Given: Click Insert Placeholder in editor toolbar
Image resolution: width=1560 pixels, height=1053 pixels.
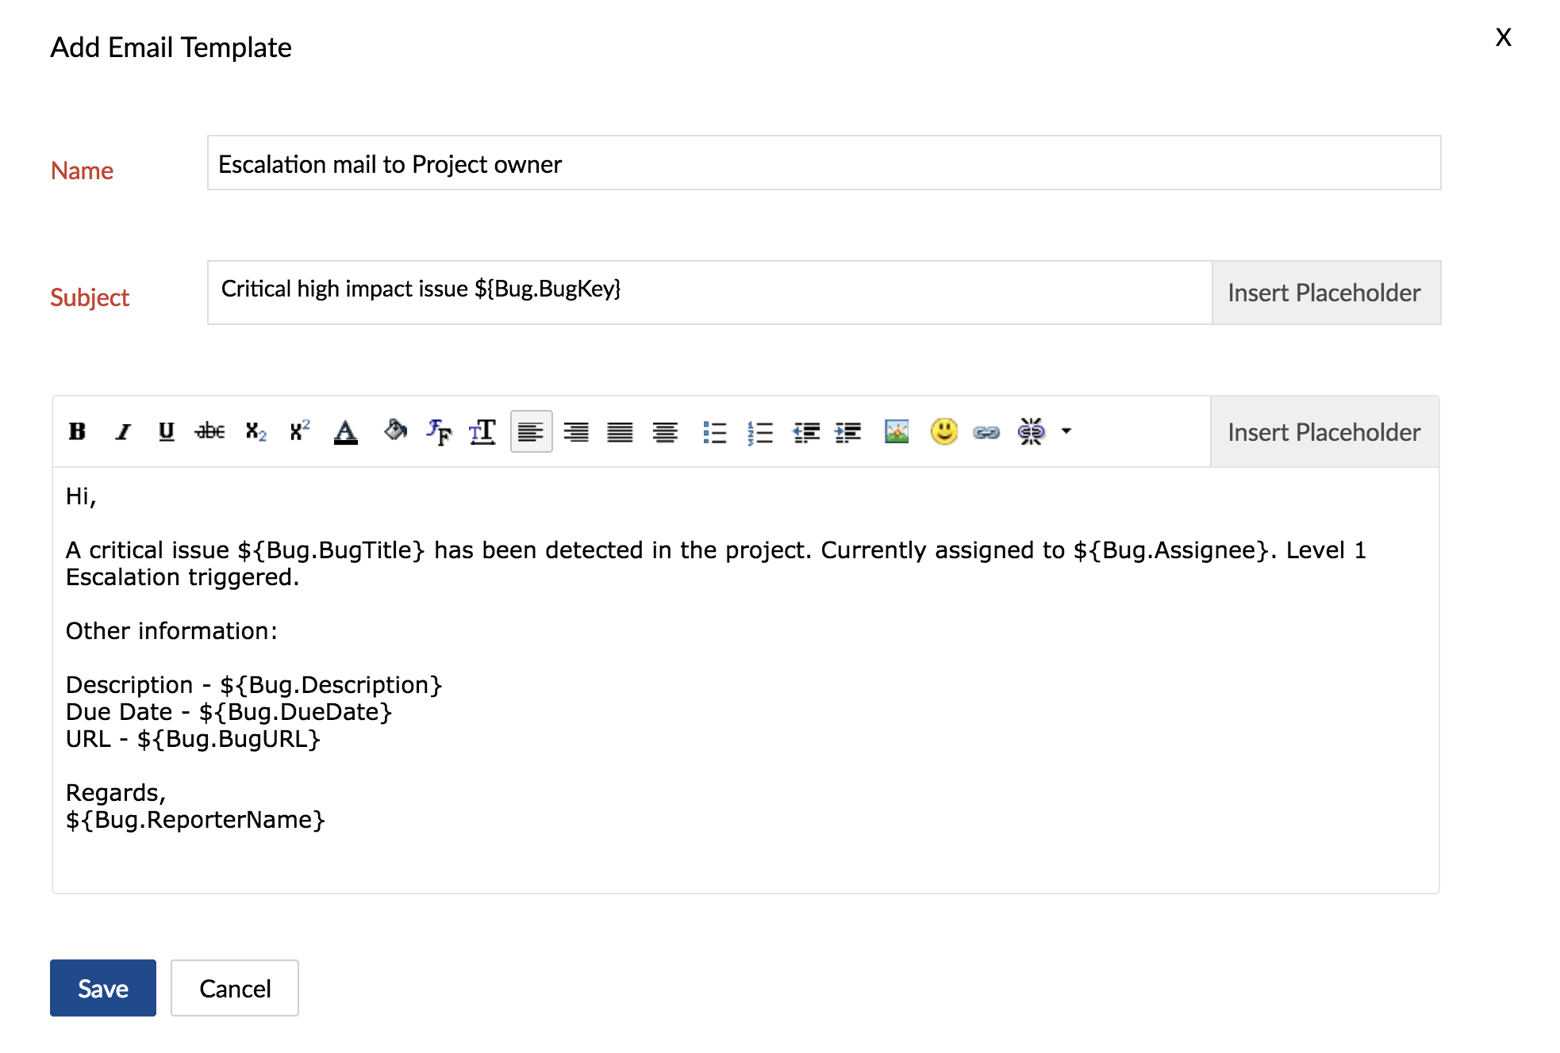Looking at the screenshot, I should click(x=1324, y=431).
